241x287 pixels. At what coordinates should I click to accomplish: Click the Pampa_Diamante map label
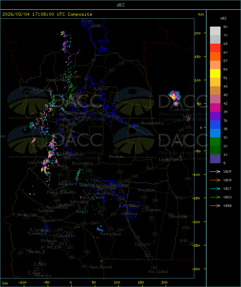61,192
